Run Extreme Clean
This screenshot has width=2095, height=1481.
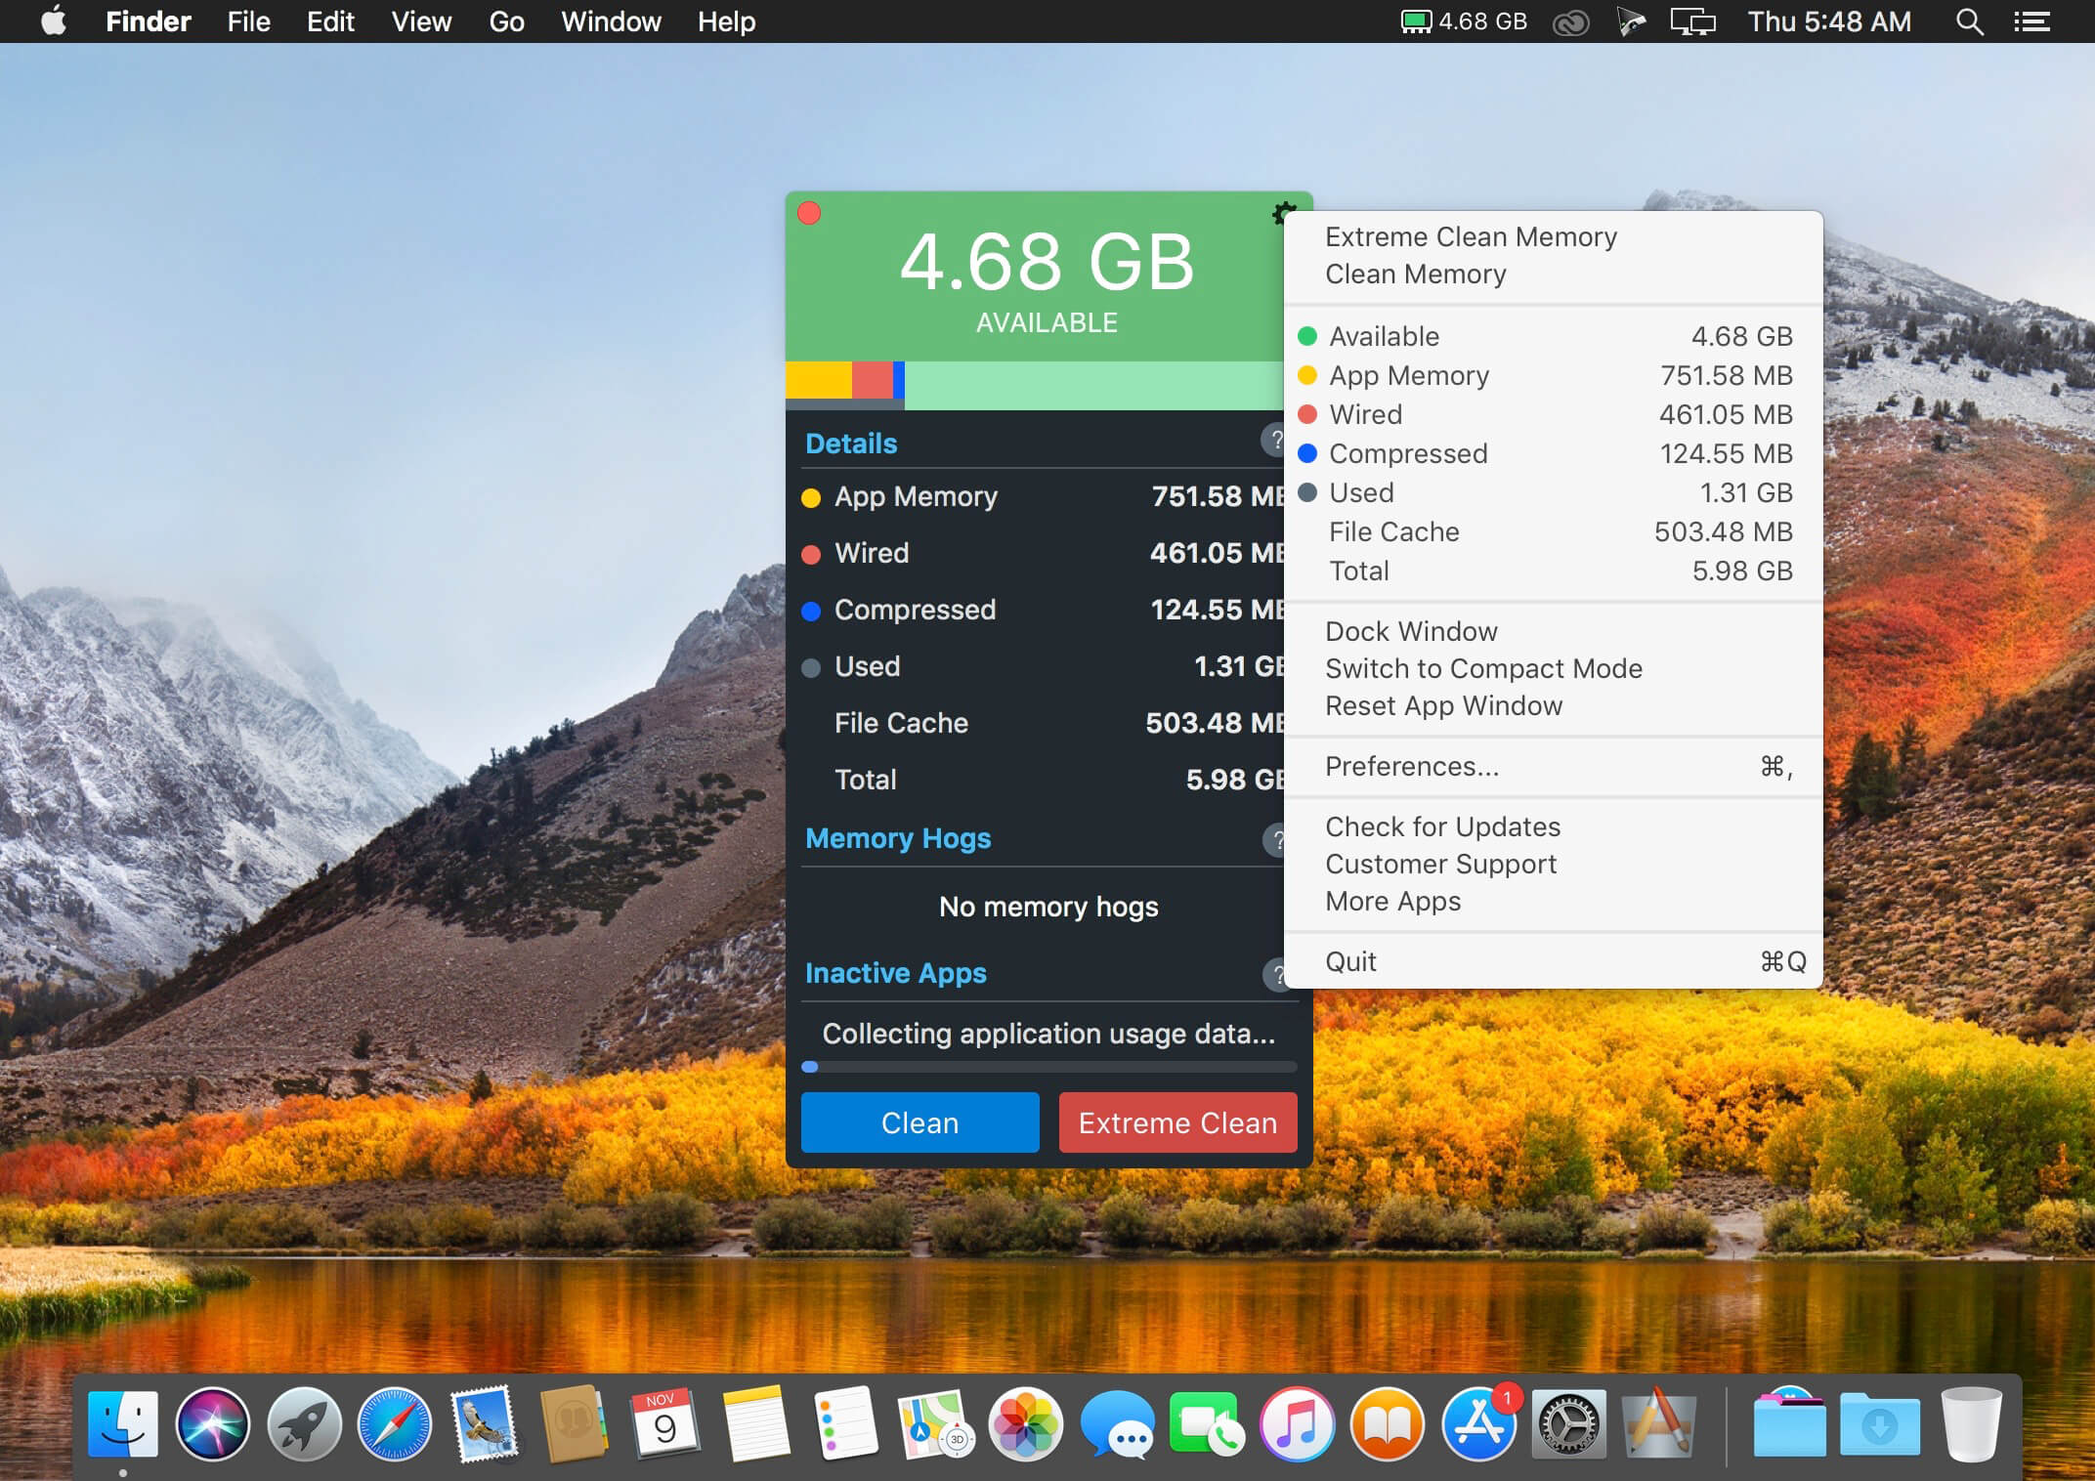pos(1176,1122)
